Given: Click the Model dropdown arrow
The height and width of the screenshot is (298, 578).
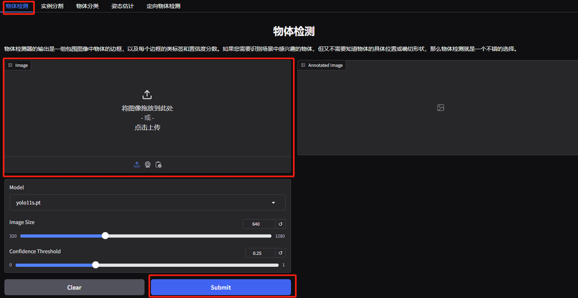Looking at the screenshot, I should tap(273, 202).
